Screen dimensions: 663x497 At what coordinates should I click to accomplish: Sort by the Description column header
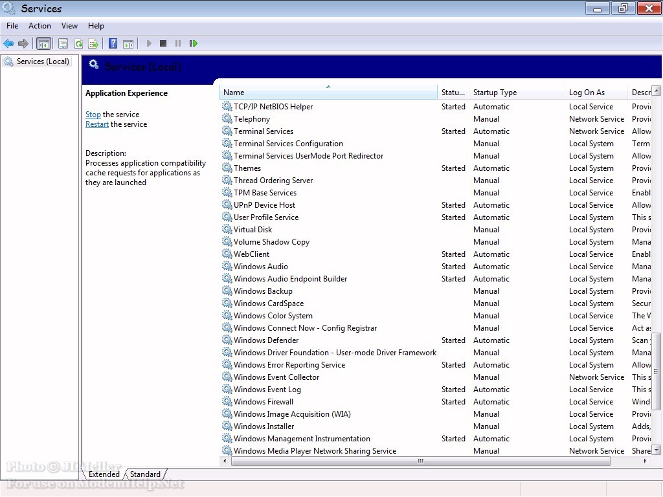640,92
